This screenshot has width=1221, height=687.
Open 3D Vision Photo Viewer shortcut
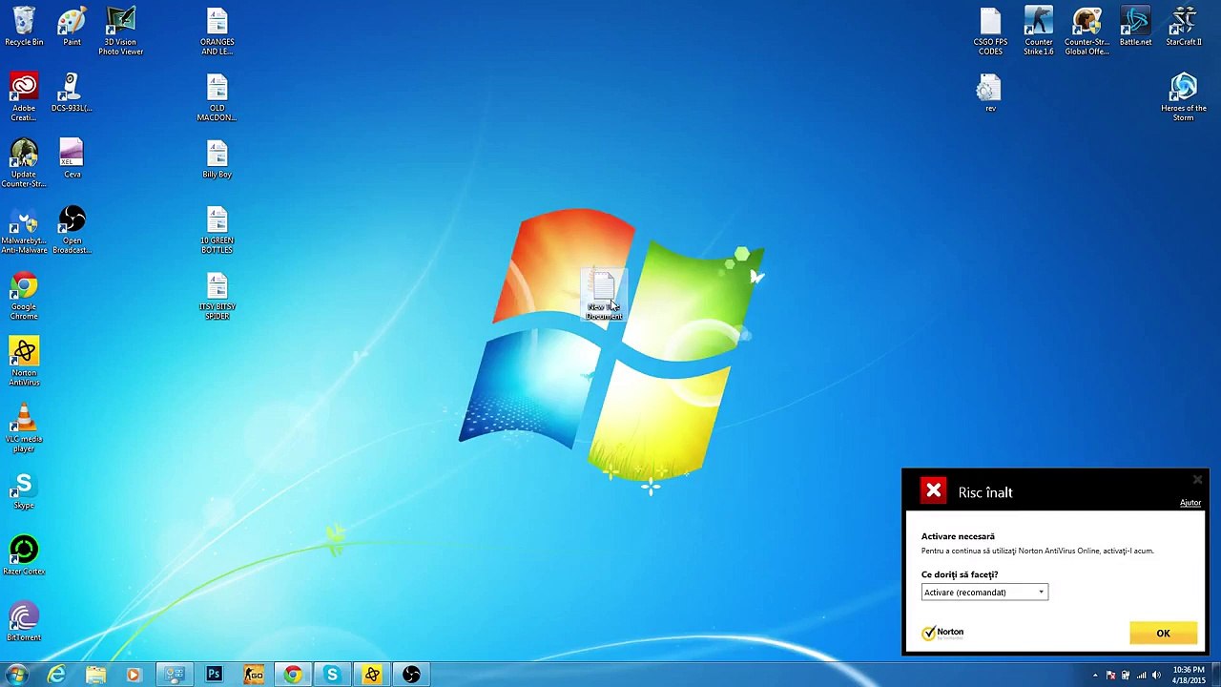[x=120, y=31]
